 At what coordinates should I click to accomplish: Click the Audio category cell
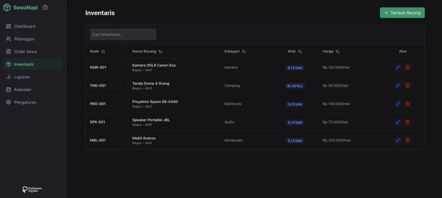[229, 122]
